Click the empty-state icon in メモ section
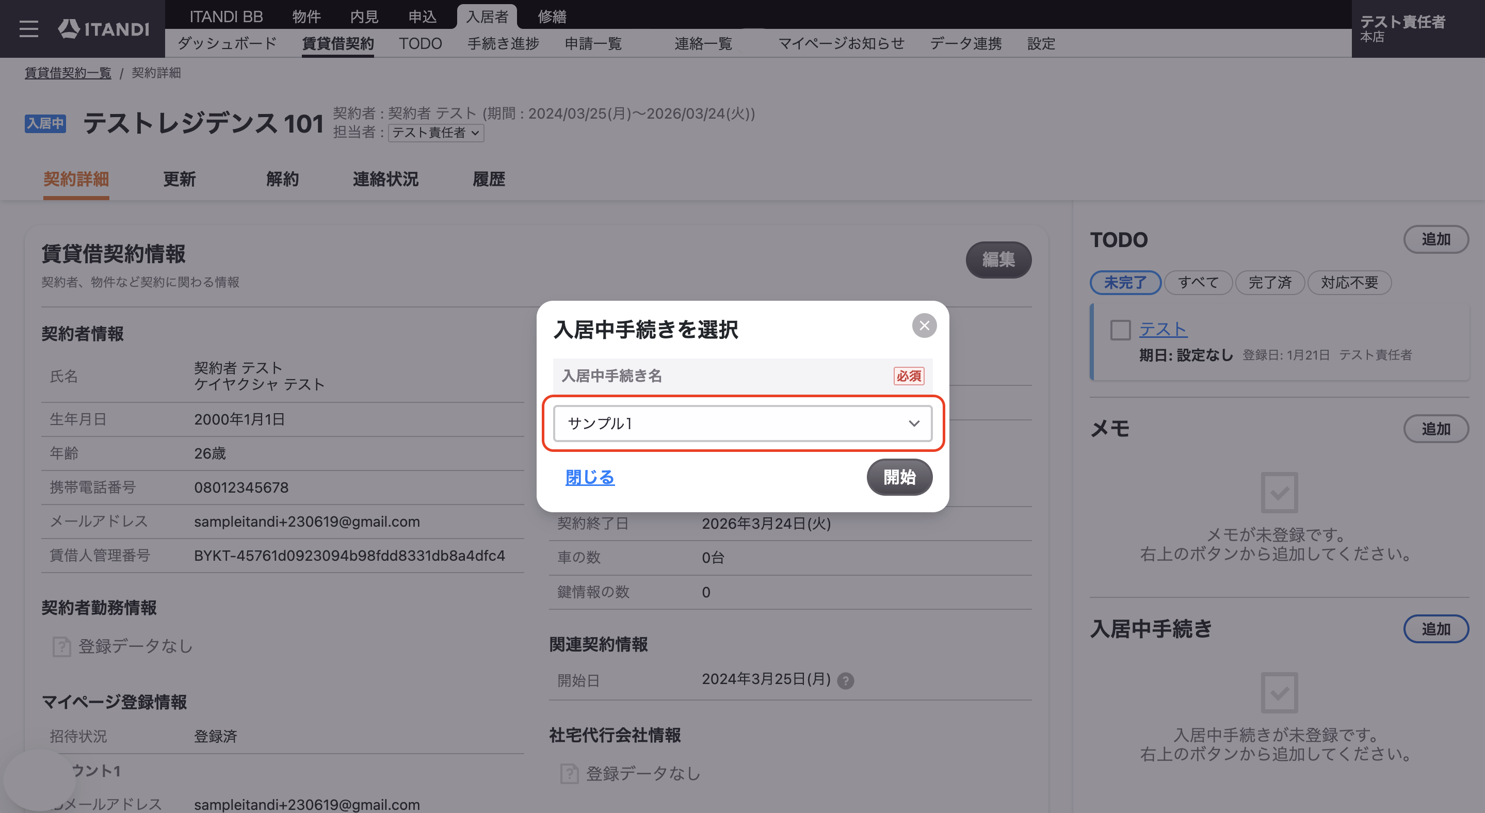 [x=1279, y=493]
